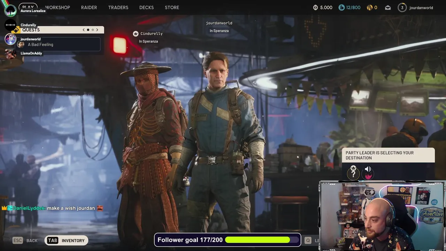Click the party leader question mark portrait
This screenshot has height=251, width=446.
353,173
